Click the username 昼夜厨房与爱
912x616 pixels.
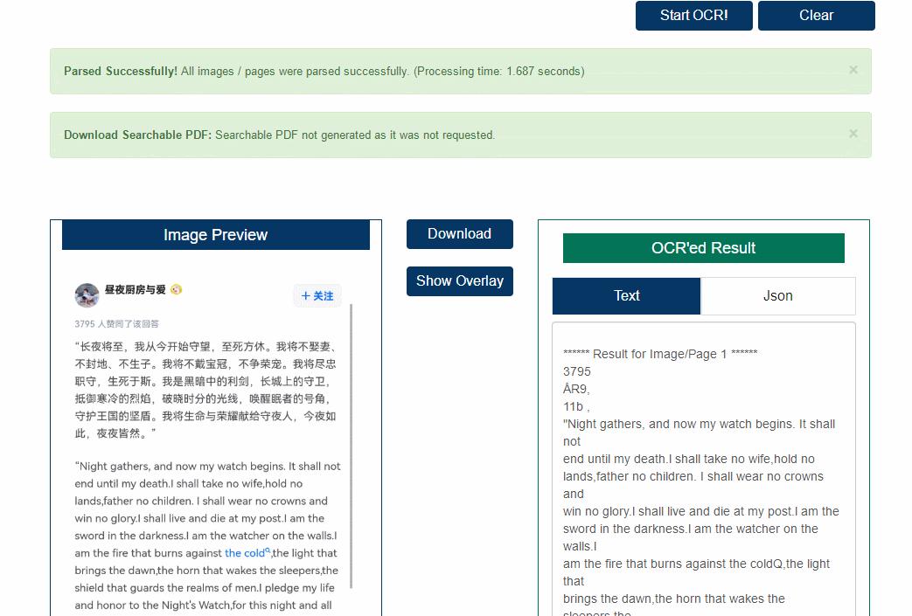tap(136, 288)
